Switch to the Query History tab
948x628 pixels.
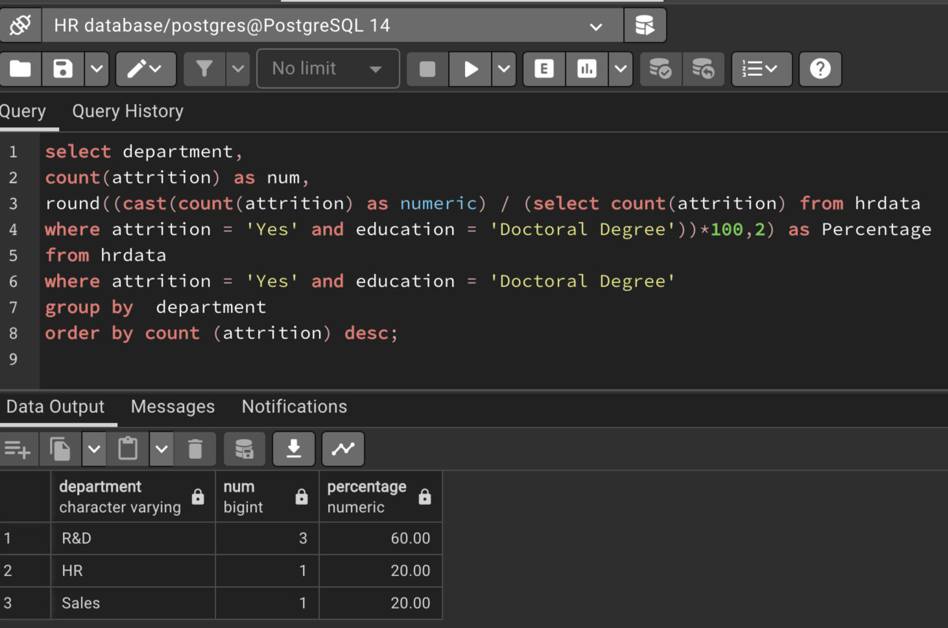[128, 111]
